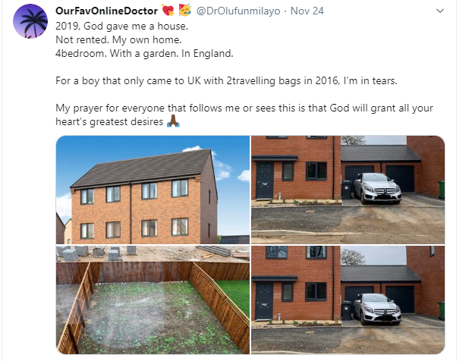The height and width of the screenshot is (361, 472).
Task: Open the bottom-right driveway photo
Action: pyautogui.click(x=348, y=300)
